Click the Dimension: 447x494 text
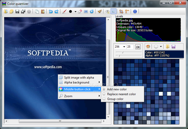 (129, 24)
